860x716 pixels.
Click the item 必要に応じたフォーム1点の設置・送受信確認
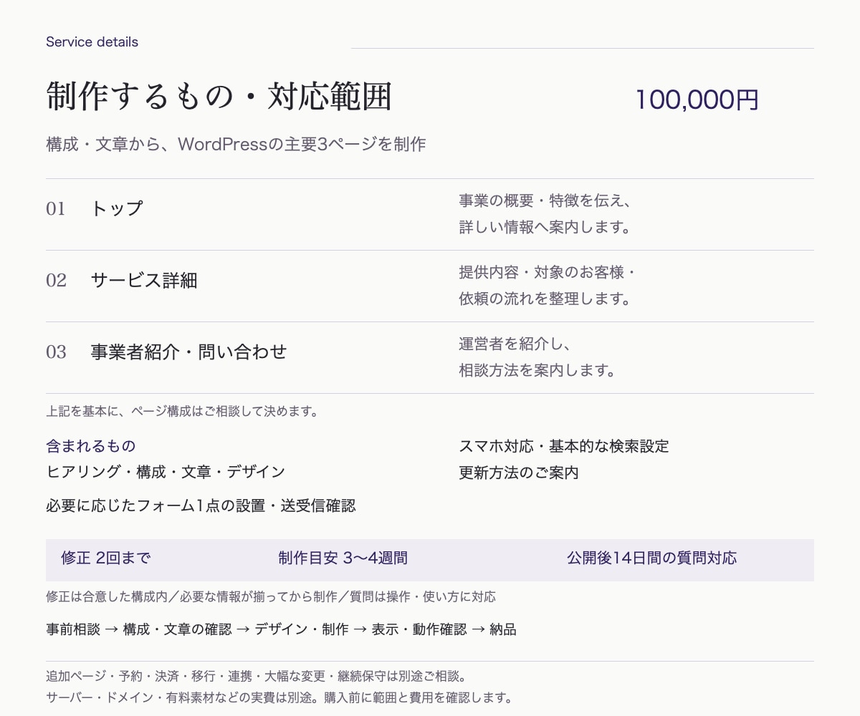[201, 506]
